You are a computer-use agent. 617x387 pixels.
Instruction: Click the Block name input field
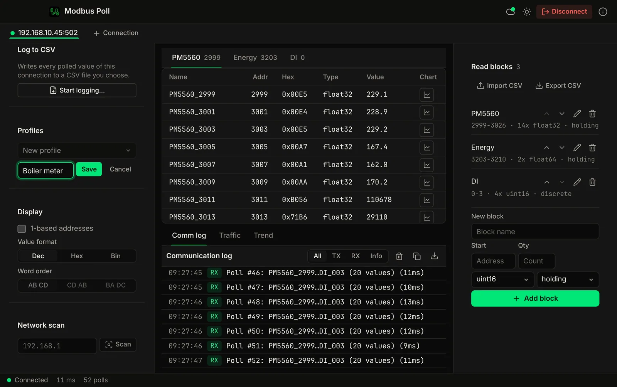tap(535, 232)
